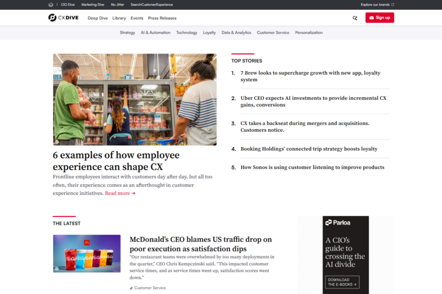Click the Customer Service tag under McDonald's article
Screen dimensions: 442x294
(150, 288)
